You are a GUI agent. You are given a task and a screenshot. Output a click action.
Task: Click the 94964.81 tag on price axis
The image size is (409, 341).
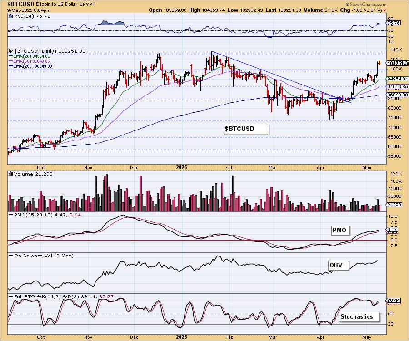tap(398, 79)
